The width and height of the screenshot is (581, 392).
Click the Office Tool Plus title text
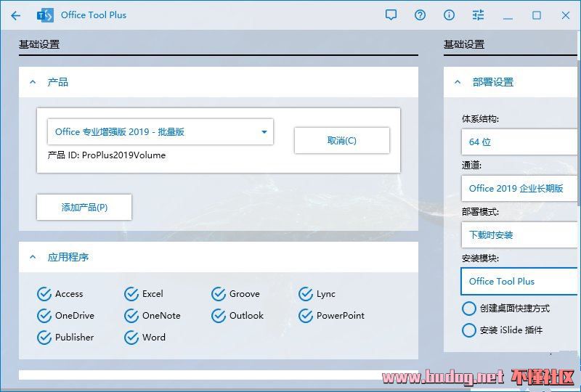tap(94, 15)
